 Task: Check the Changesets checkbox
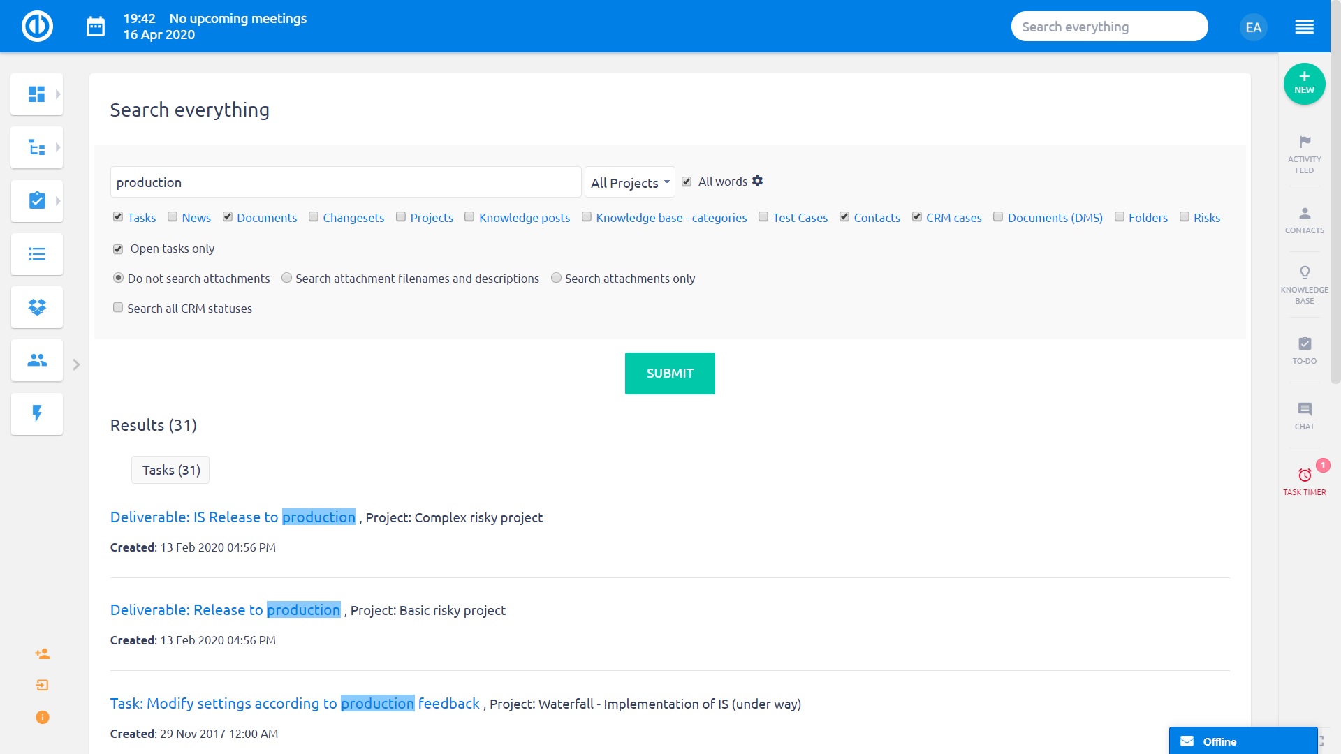click(x=314, y=217)
